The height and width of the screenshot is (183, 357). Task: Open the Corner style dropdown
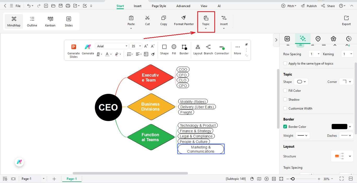point(346,82)
